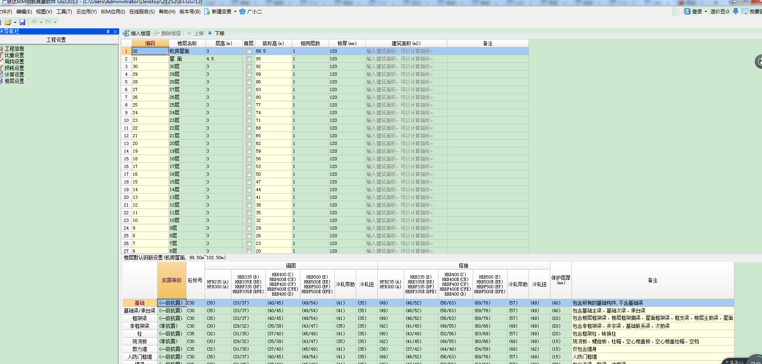Toggle 首层 checkbox for 25层 row

[x=249, y=105]
